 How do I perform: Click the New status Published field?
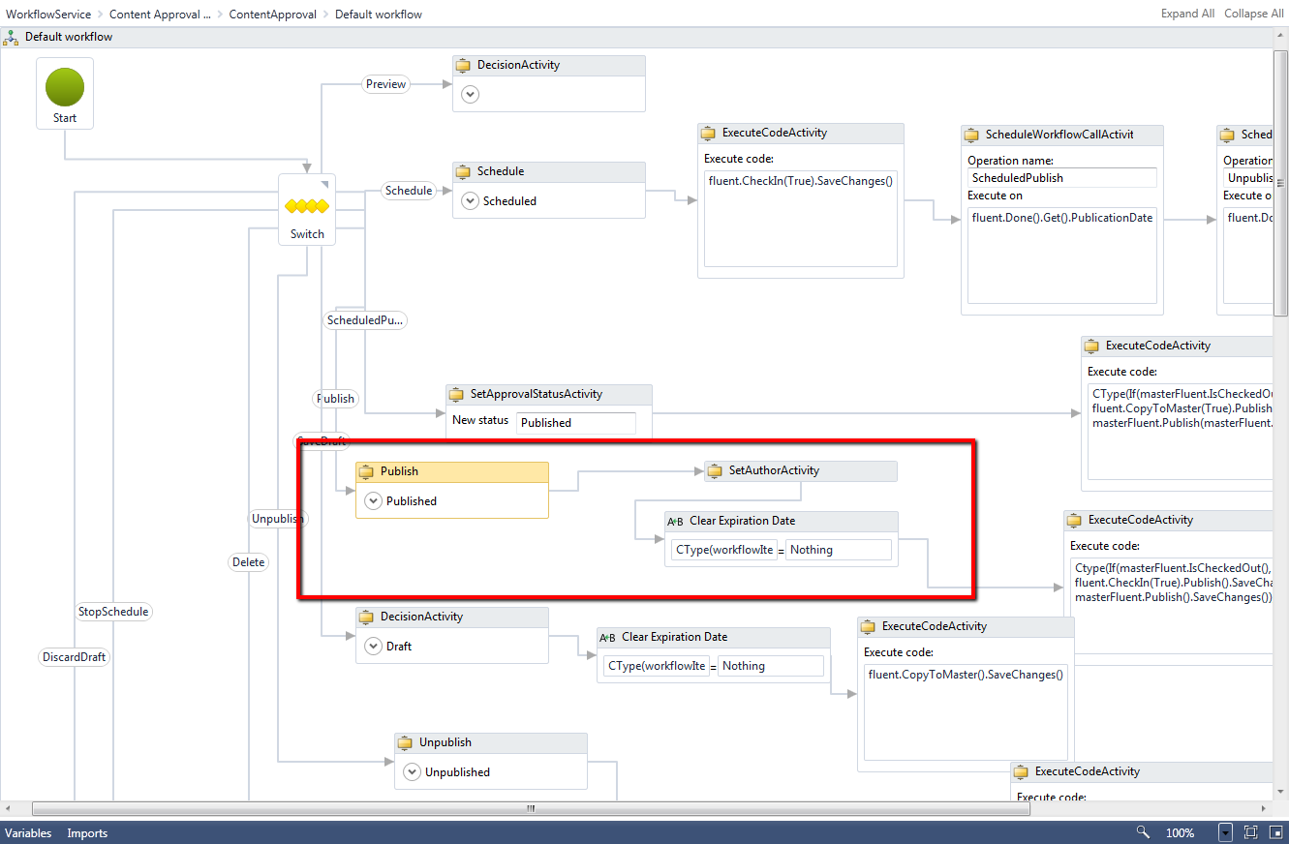tap(575, 423)
